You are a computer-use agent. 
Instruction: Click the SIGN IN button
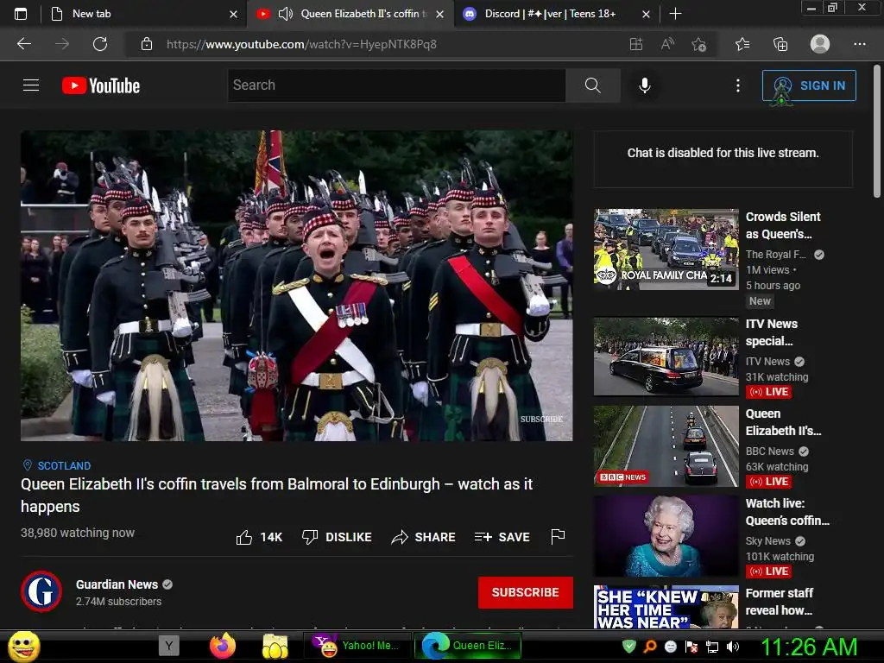(809, 85)
